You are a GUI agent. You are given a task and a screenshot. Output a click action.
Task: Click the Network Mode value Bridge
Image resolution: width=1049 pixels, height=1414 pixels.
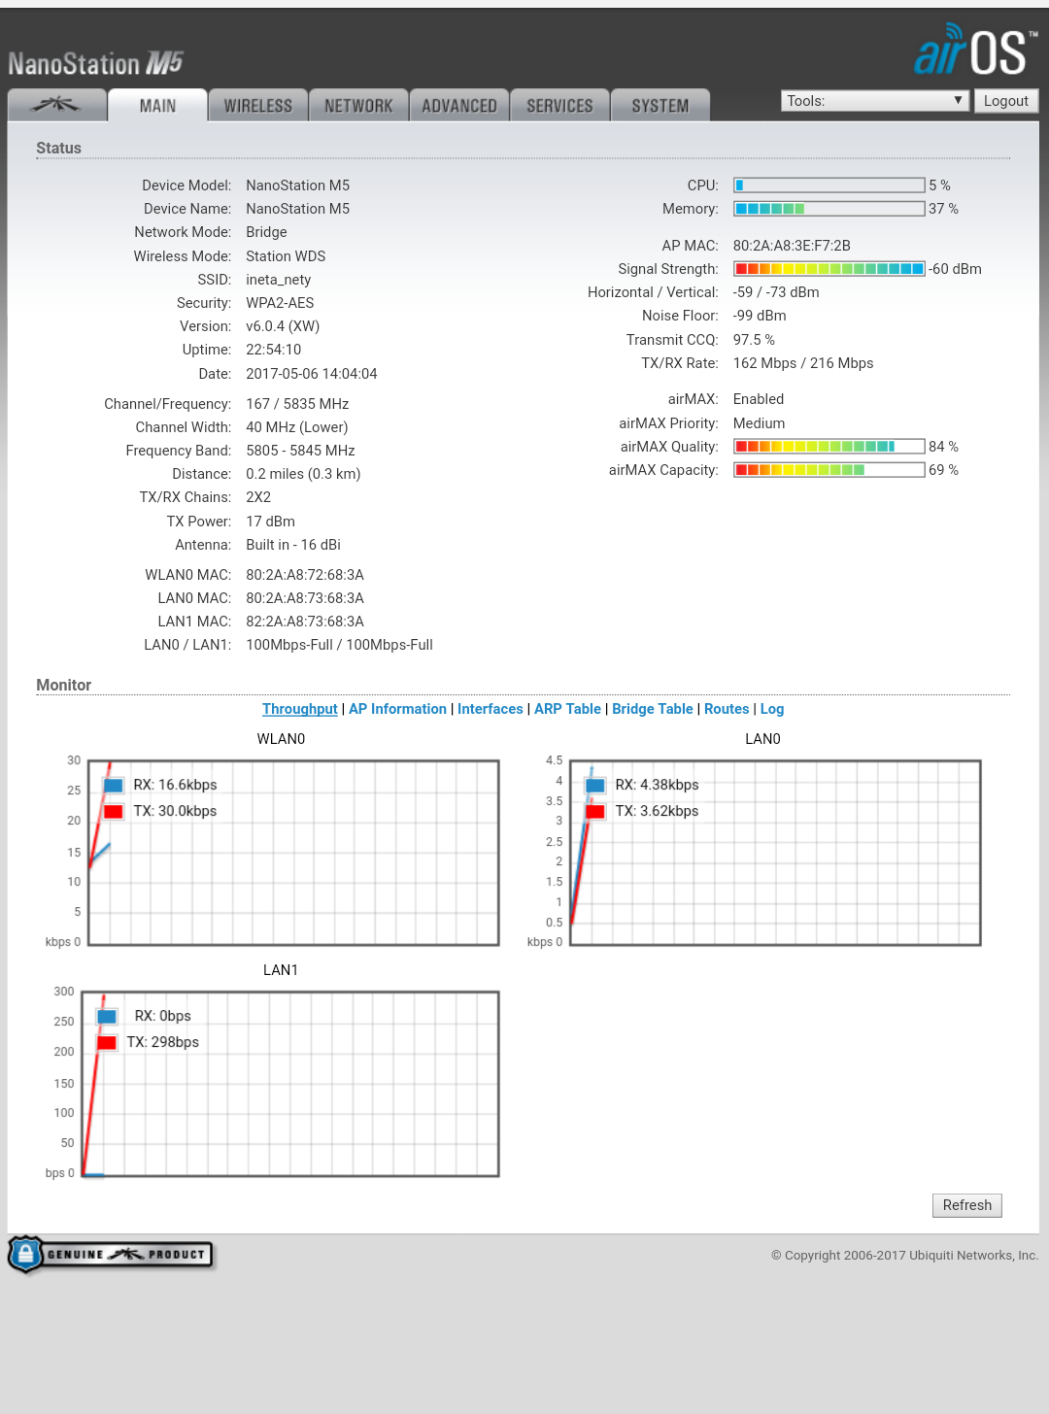pos(266,232)
